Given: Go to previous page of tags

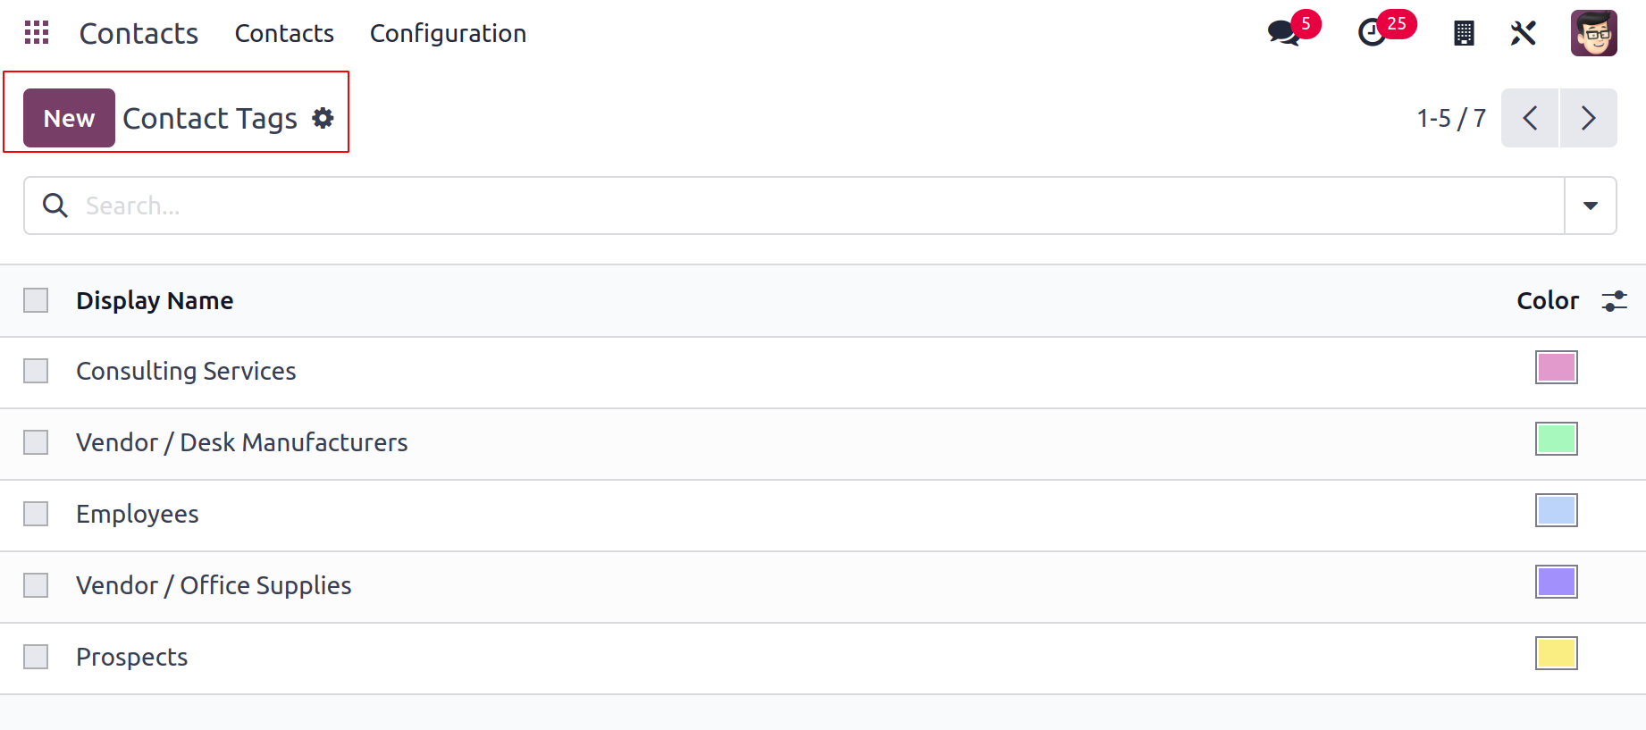Looking at the screenshot, I should coord(1530,118).
